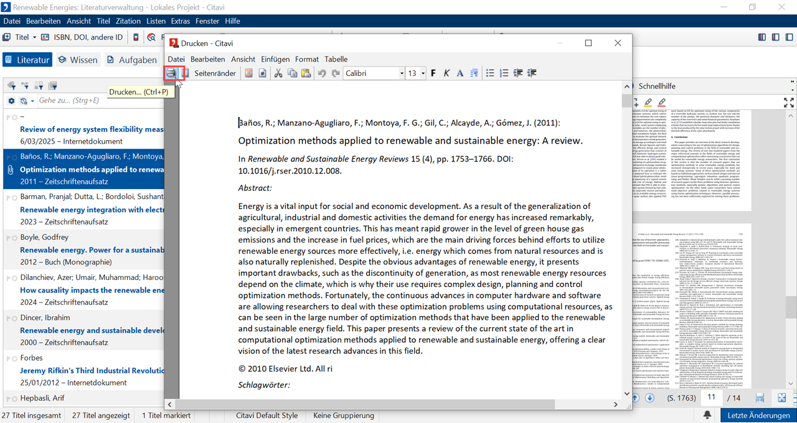
Task: Switch to the Wissen tab
Action: [x=78, y=60]
